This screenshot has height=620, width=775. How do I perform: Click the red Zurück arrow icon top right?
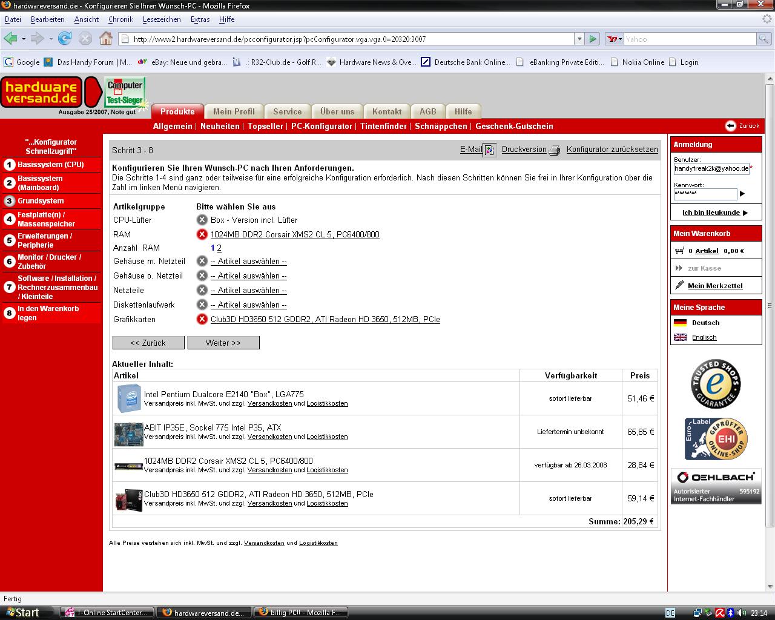click(731, 125)
